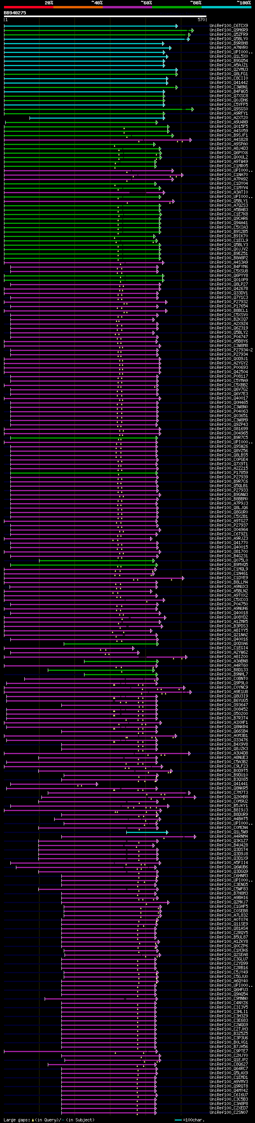This screenshot has height=1123, width=255.
Task: Select UniRef100_B9NHL7 hit label
Action: point(229,674)
